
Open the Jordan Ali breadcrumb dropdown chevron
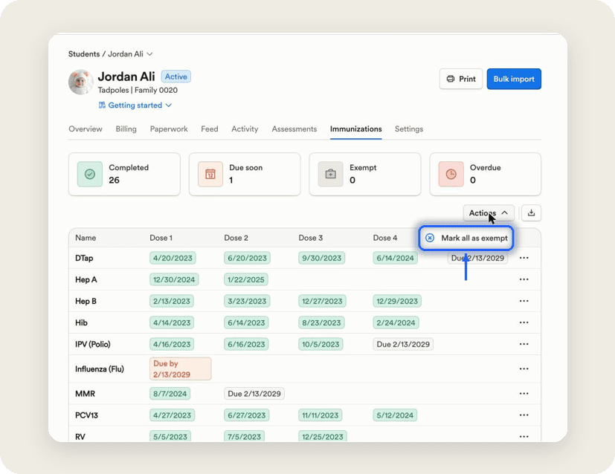point(149,54)
